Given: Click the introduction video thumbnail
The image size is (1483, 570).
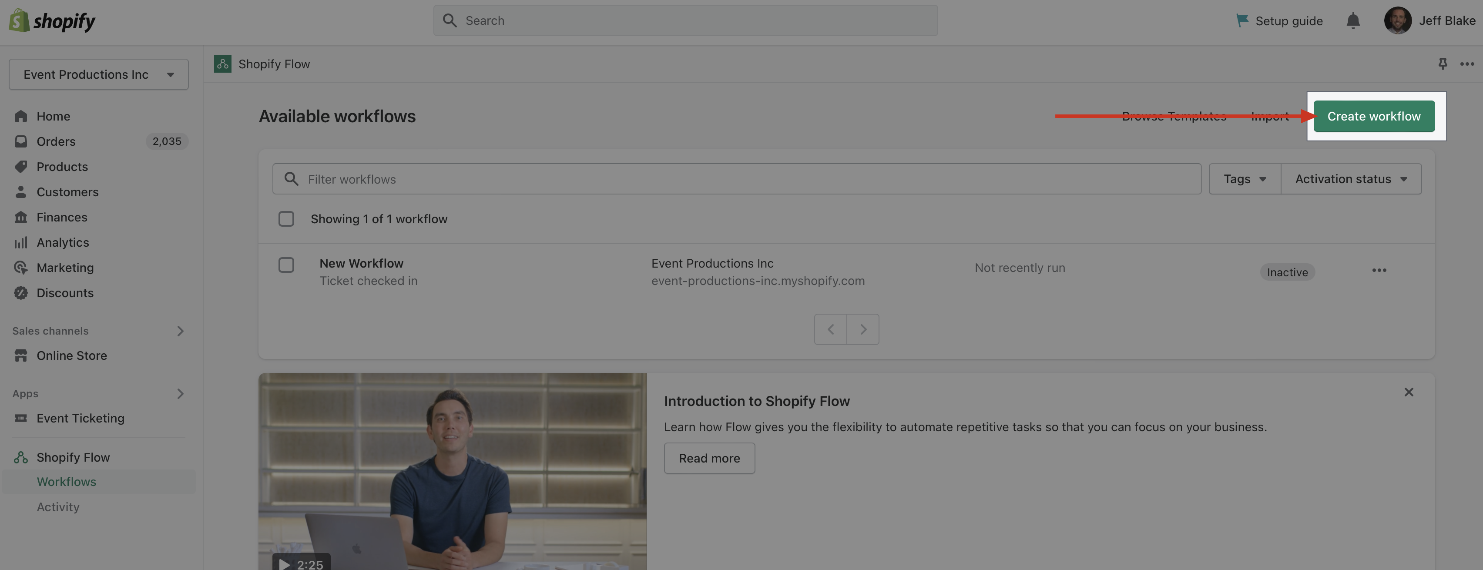Looking at the screenshot, I should click(452, 472).
